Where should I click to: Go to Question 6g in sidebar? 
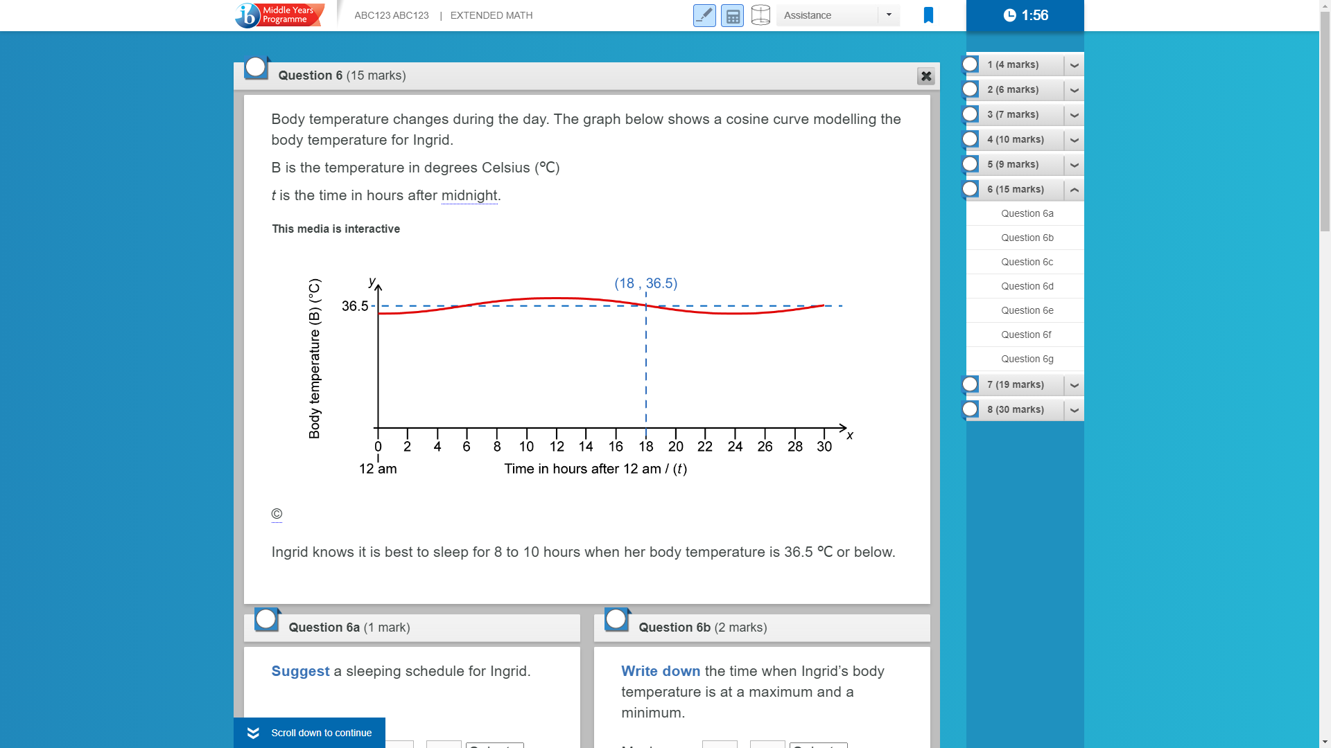pyautogui.click(x=1025, y=359)
